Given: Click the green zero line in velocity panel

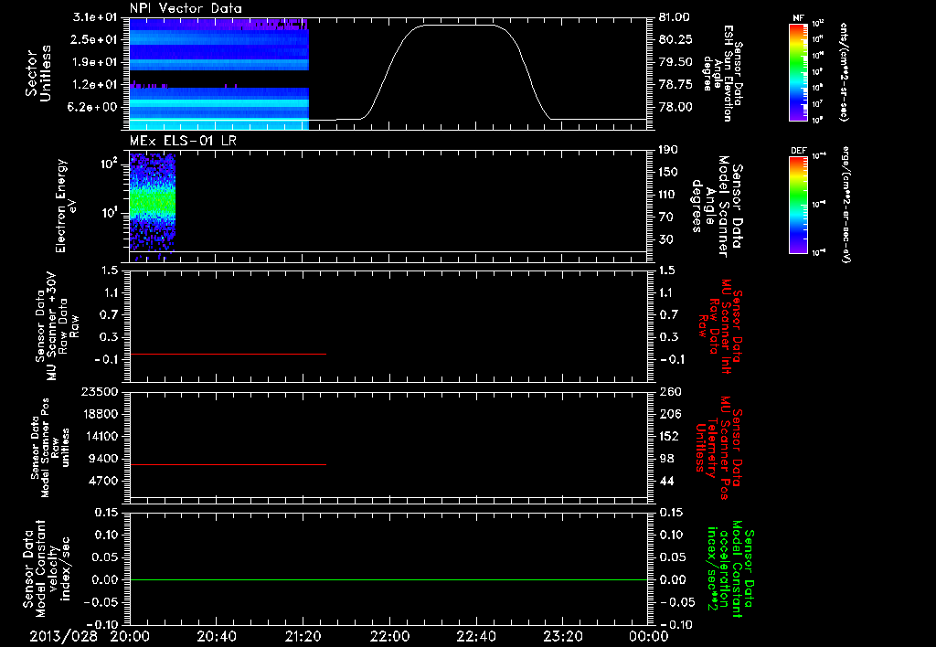Looking at the screenshot, I should click(388, 579).
